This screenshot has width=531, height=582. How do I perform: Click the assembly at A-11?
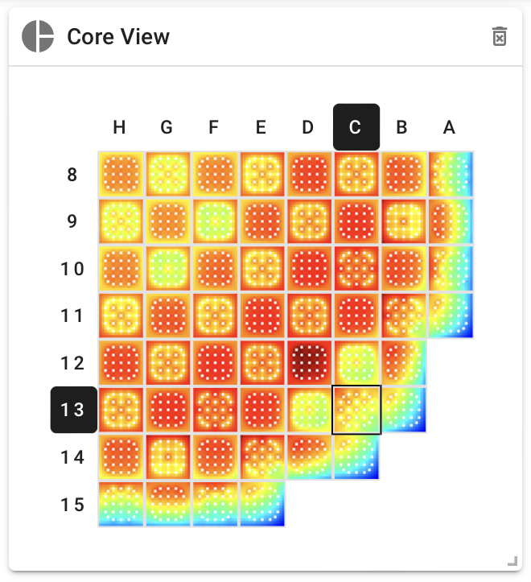451,316
